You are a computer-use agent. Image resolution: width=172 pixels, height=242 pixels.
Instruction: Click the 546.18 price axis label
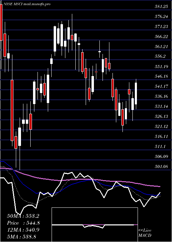point(161,76)
